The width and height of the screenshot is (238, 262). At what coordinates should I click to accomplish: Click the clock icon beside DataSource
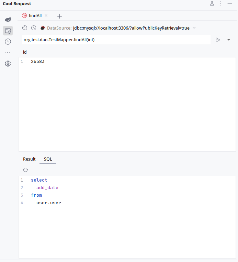coord(34,28)
